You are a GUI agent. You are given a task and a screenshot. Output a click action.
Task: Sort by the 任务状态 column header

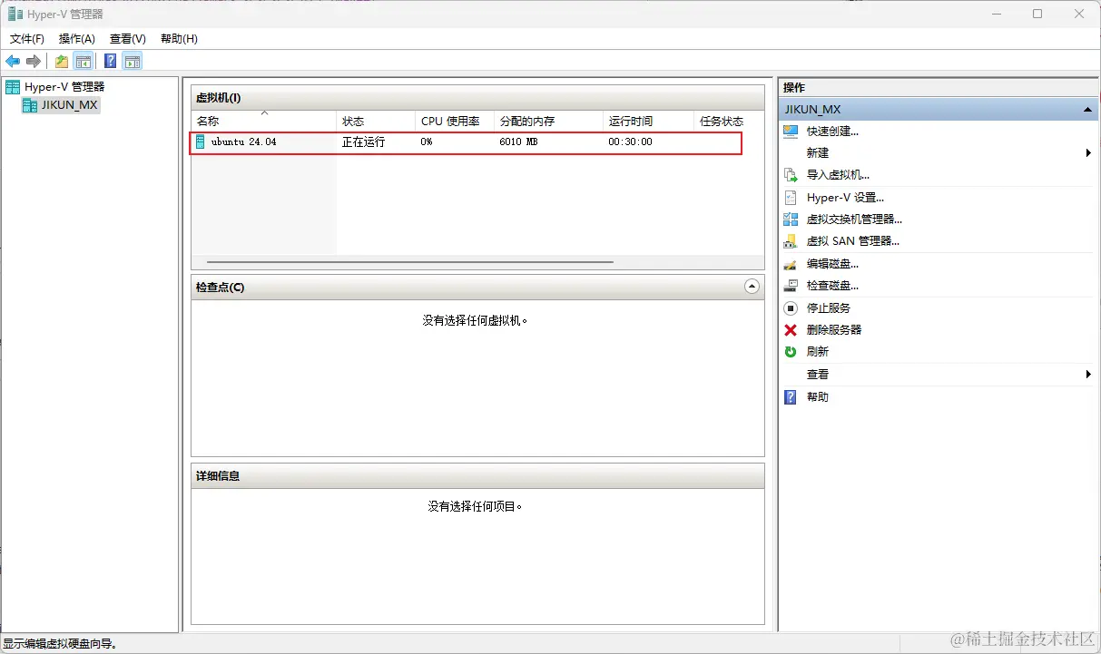coord(729,122)
